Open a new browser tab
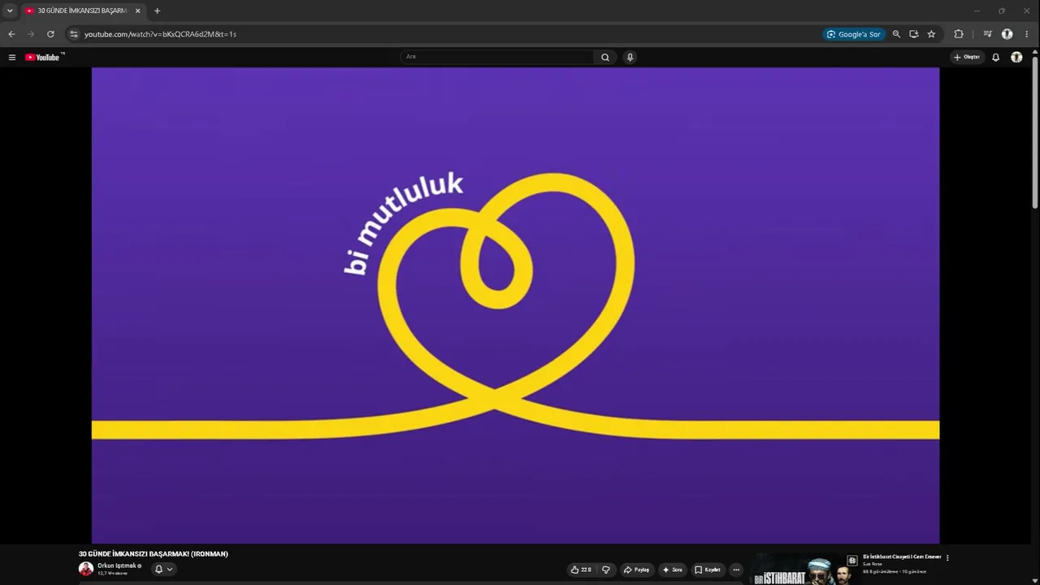The width and height of the screenshot is (1040, 585). (x=157, y=11)
